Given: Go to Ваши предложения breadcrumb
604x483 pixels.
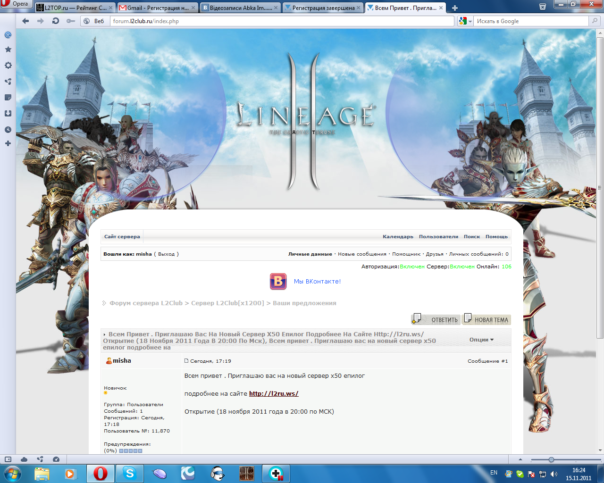Looking at the screenshot, I should [x=304, y=303].
